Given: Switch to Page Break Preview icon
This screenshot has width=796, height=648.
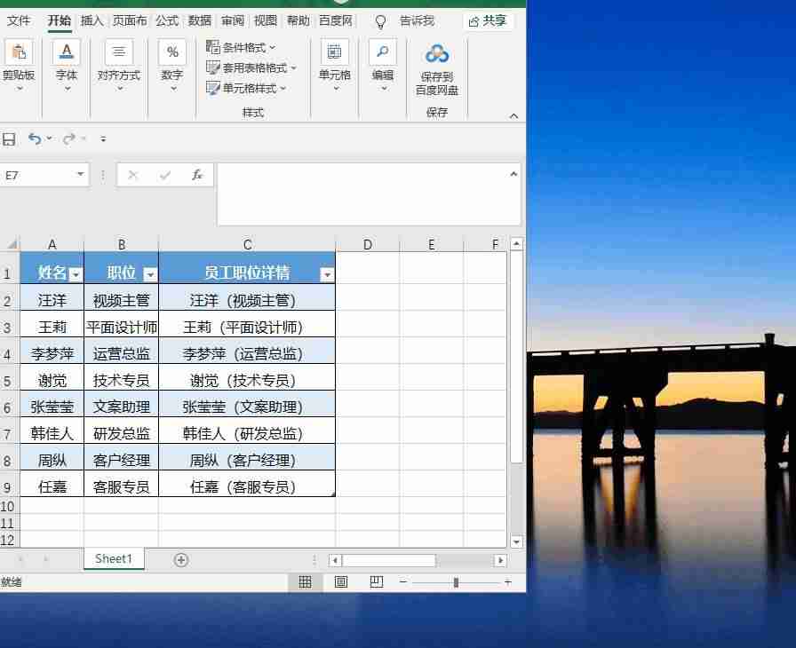Looking at the screenshot, I should (x=377, y=582).
